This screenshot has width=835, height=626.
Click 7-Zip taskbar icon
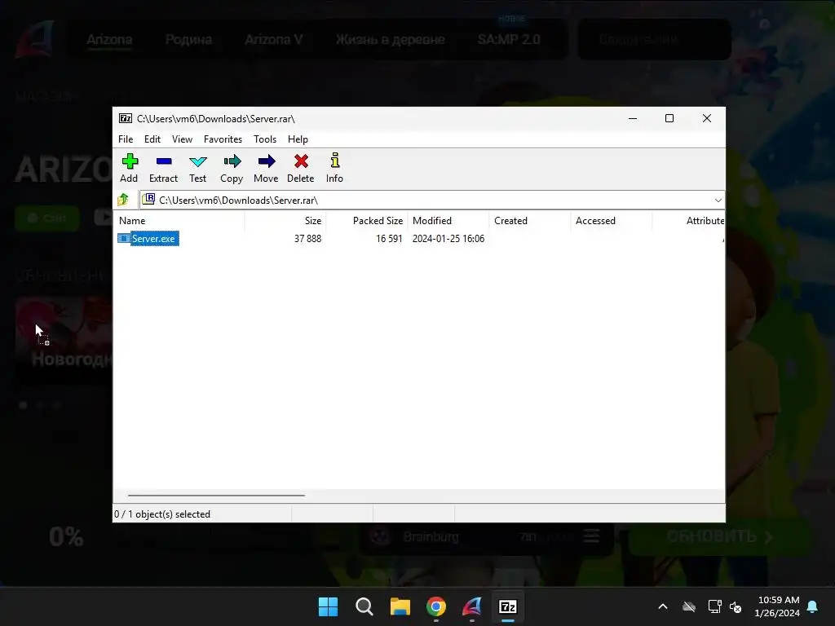coord(508,606)
